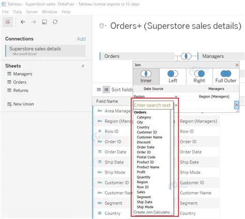245x219 pixels.
Task: Select City from field list
Action: [140, 122]
